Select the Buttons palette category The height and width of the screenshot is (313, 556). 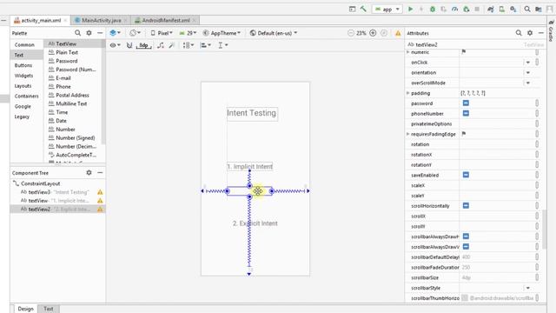[x=23, y=65]
